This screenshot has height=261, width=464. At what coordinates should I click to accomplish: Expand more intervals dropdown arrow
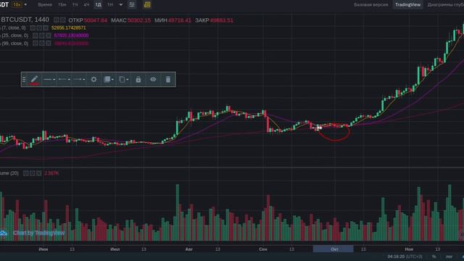pyautogui.click(x=121, y=5)
